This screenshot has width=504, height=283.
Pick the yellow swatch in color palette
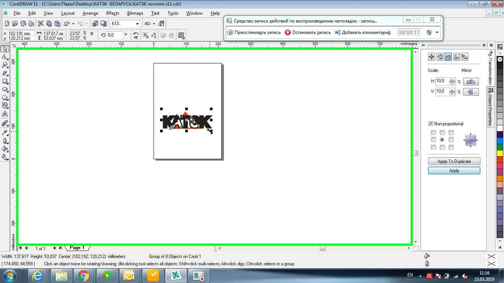pyautogui.click(x=500, y=153)
